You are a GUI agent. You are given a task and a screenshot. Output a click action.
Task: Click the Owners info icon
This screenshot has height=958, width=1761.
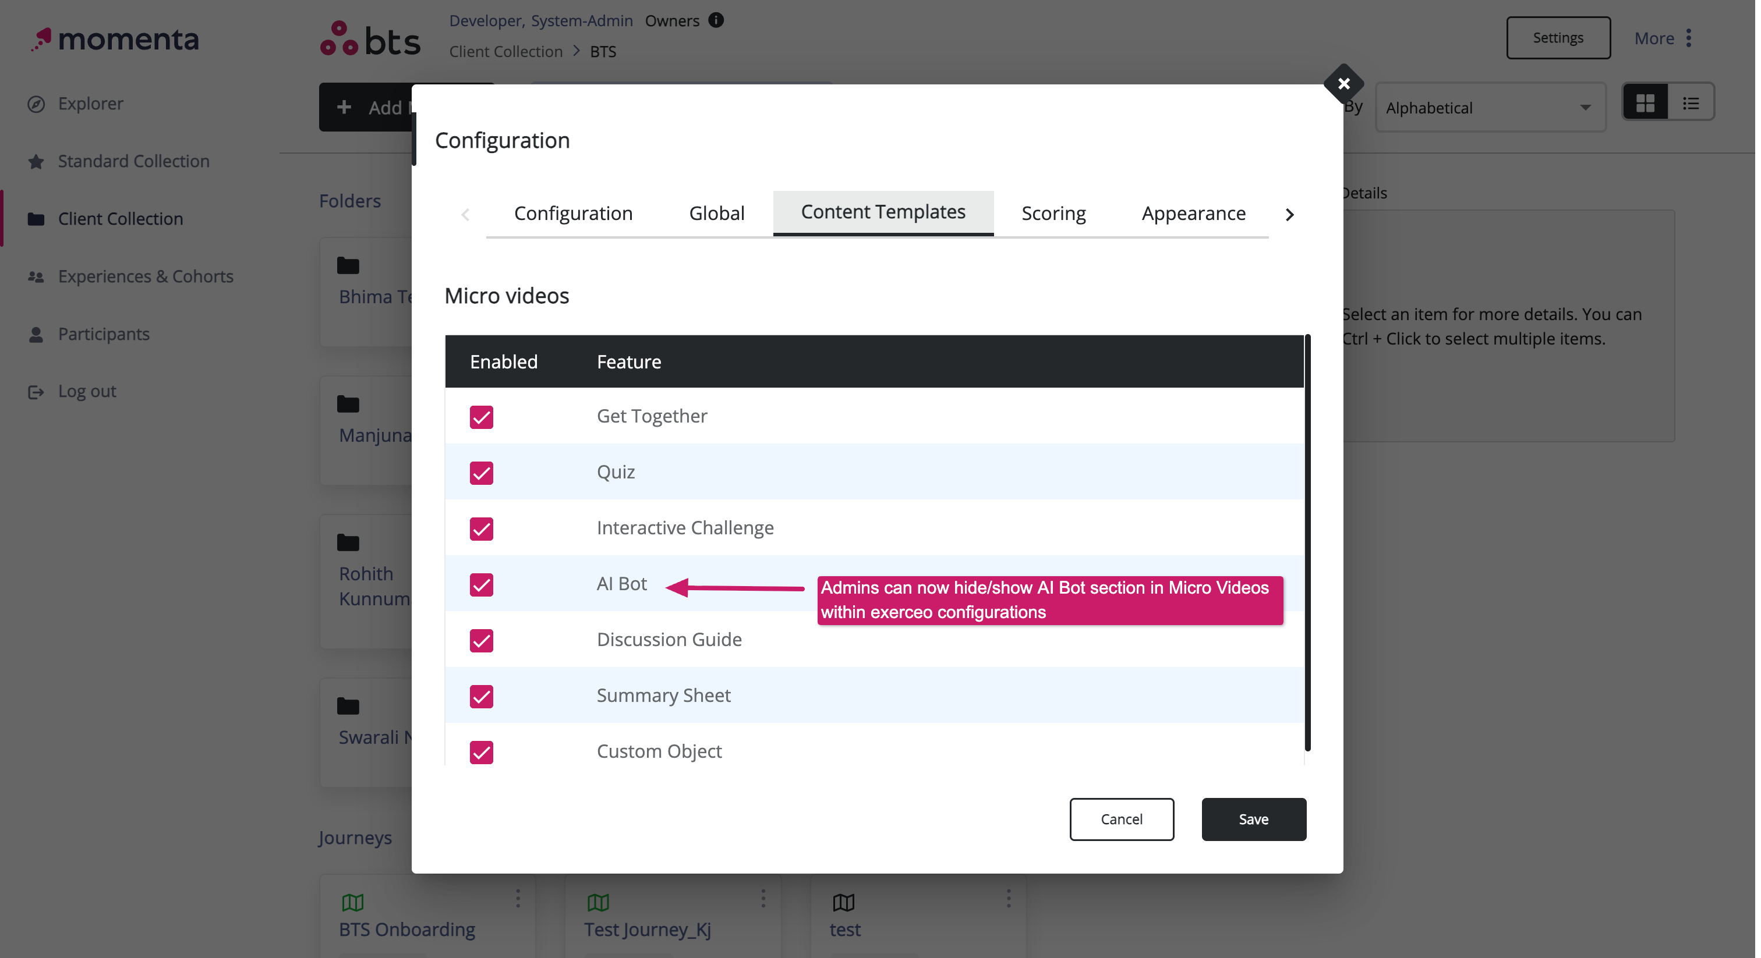pos(716,20)
